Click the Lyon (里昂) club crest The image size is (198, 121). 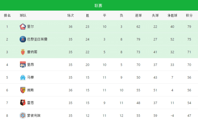23,64
